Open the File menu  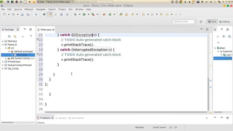(x=3, y=9)
